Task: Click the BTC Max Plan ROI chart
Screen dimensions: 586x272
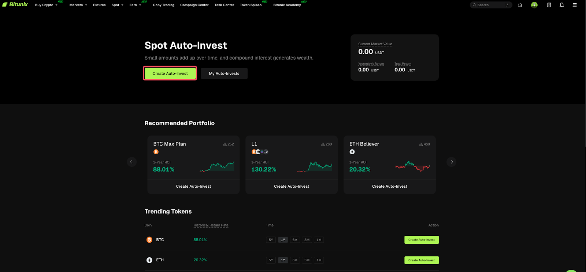Action: pos(217,166)
